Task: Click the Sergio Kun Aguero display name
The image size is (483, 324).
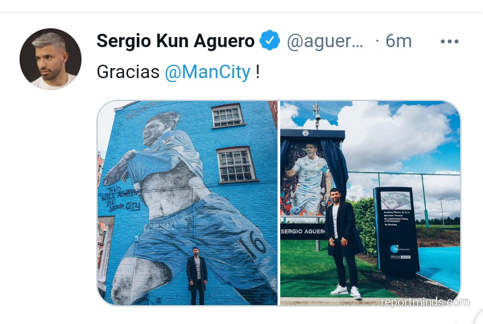Action: (176, 41)
